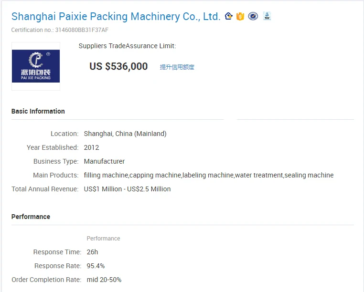Click the Performance section heading
Image resolution: width=364 pixels, height=292 pixels.
[31, 217]
